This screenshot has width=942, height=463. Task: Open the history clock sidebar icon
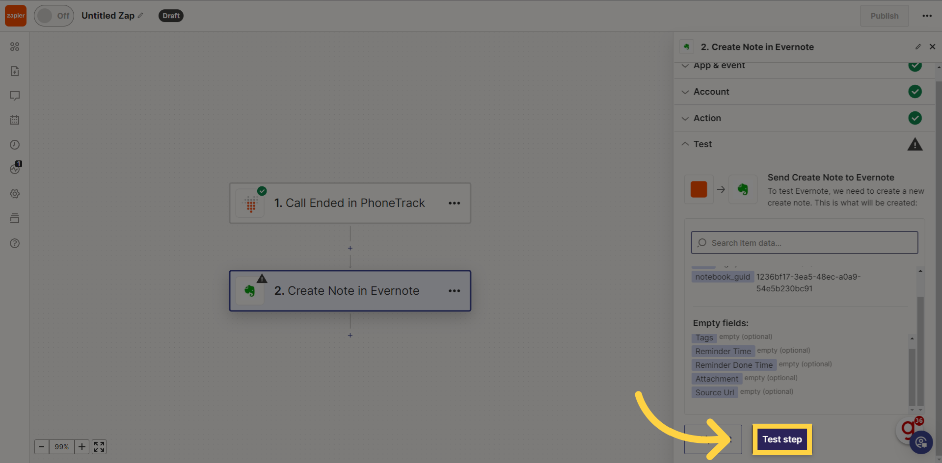click(x=15, y=145)
